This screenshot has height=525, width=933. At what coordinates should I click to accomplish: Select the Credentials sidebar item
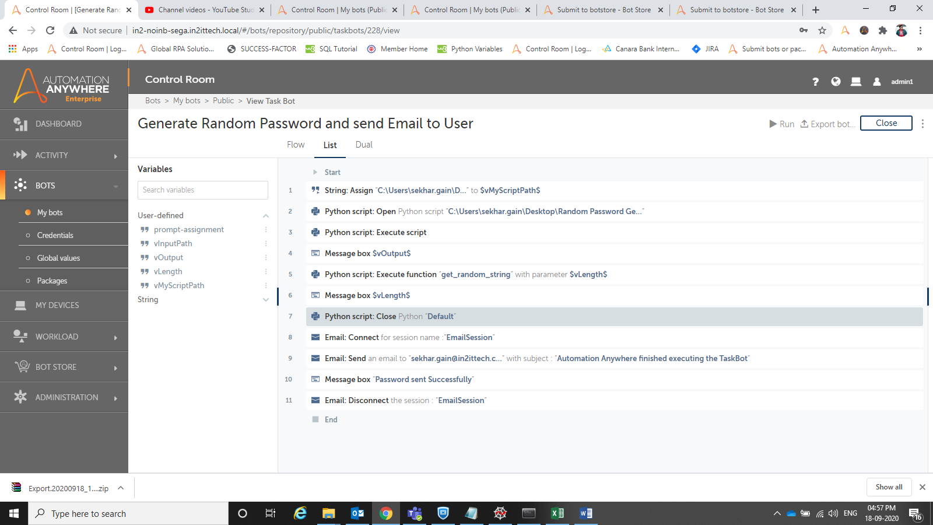pyautogui.click(x=55, y=235)
